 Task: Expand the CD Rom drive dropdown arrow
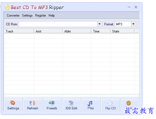coord(100,24)
